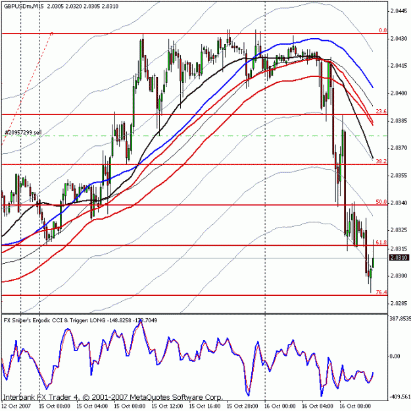
Task: Select the #20957299 sell order label
Action: (23, 133)
